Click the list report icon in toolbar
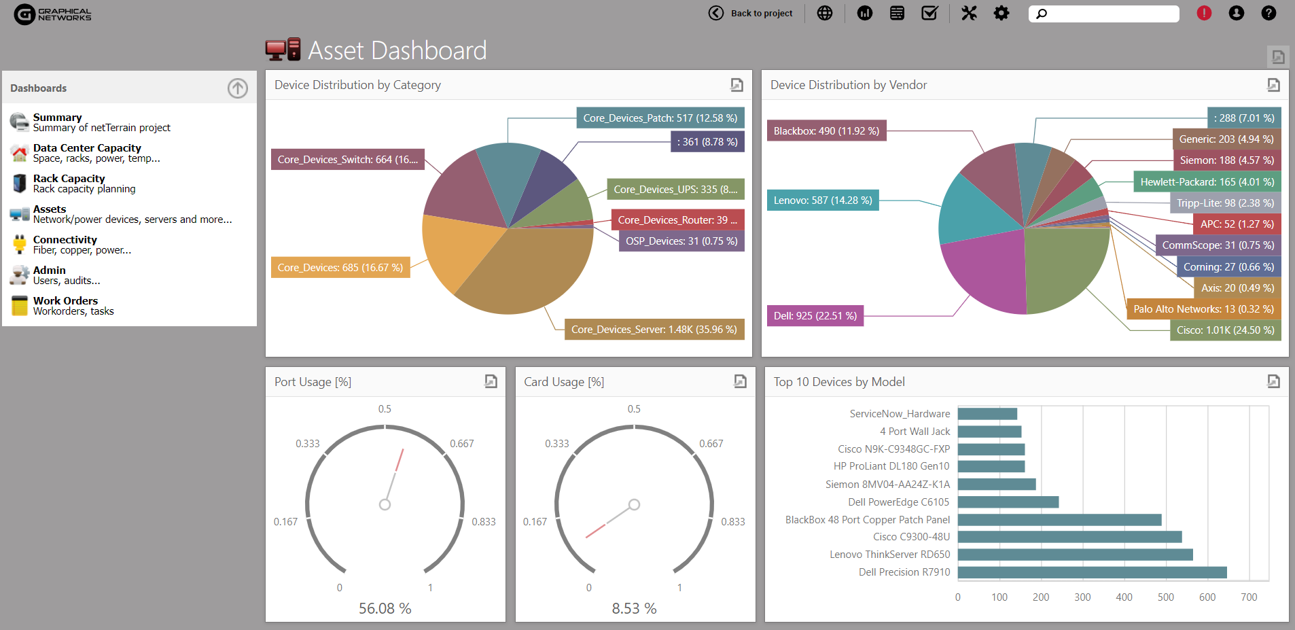 click(x=897, y=13)
